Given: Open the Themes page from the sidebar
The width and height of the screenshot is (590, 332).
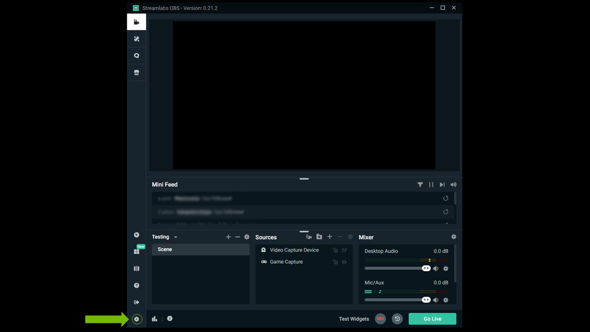Looking at the screenshot, I should coord(136,39).
